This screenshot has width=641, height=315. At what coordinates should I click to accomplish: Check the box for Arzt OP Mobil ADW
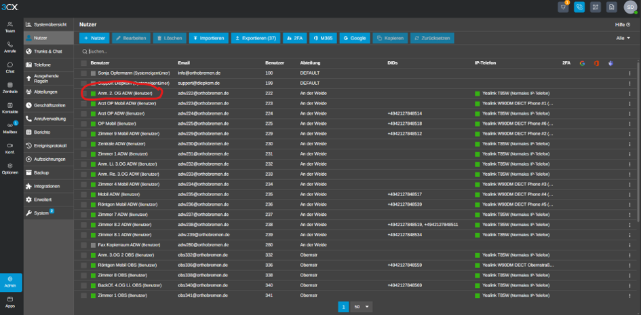tap(84, 103)
